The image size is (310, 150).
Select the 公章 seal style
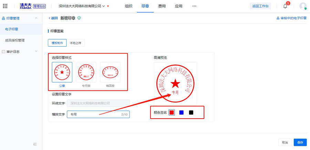[x=62, y=72]
